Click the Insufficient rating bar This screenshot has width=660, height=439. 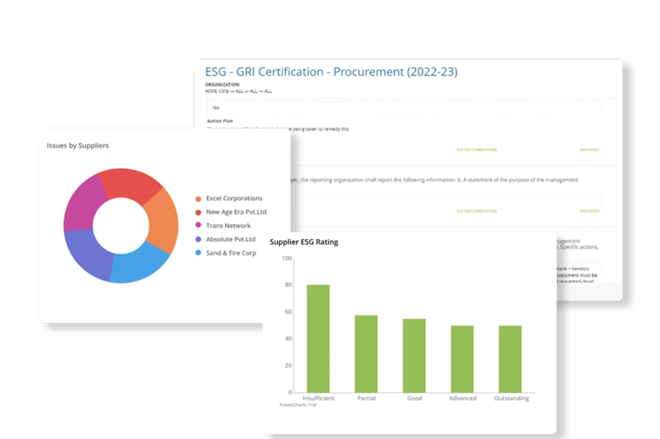click(x=318, y=338)
